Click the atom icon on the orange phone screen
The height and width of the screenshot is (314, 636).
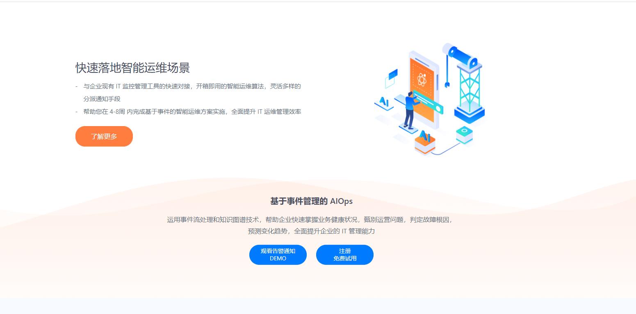tap(422, 79)
